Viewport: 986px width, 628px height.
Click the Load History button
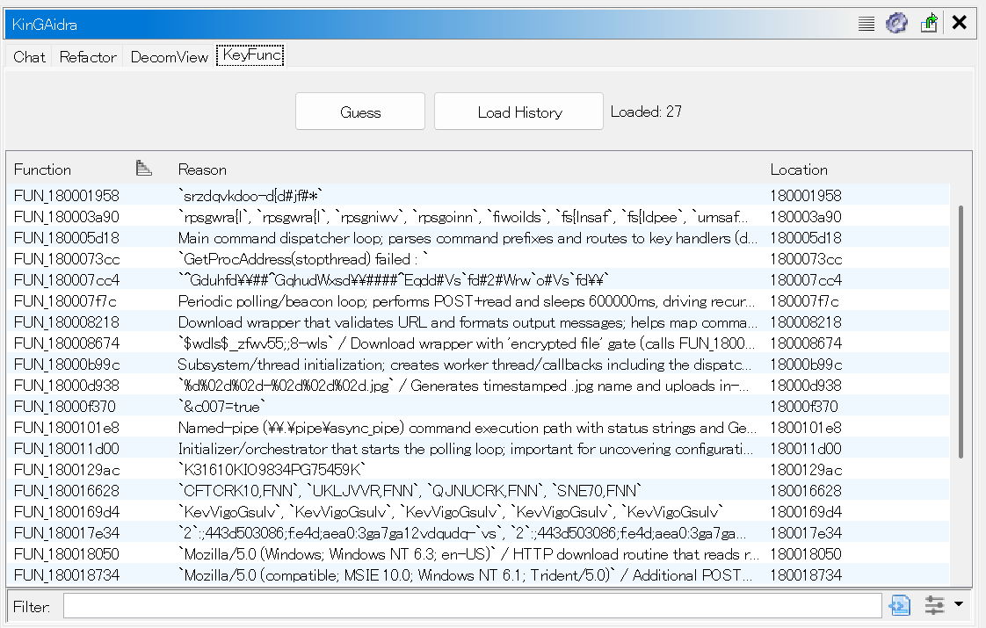[x=519, y=112]
